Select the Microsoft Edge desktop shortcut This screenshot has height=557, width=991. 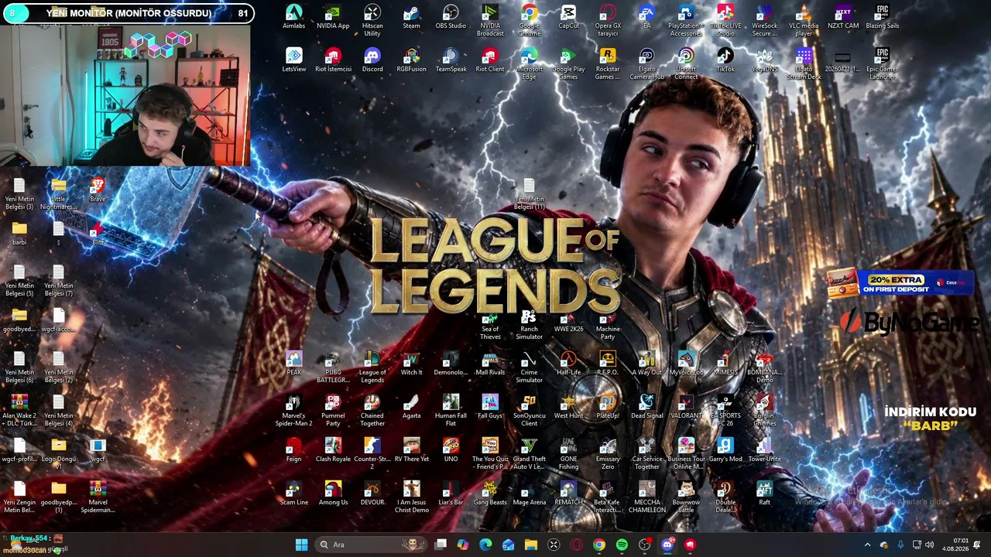(x=530, y=64)
